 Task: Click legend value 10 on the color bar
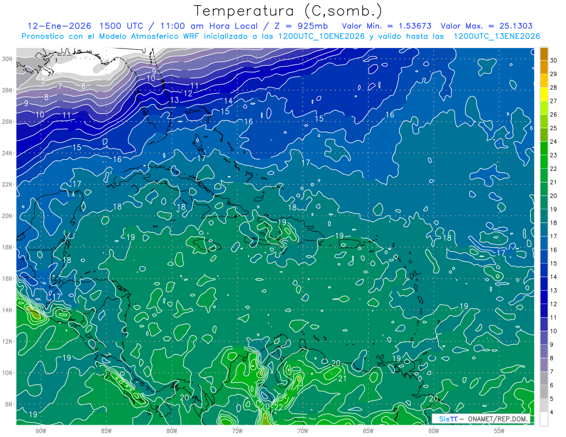click(x=554, y=331)
